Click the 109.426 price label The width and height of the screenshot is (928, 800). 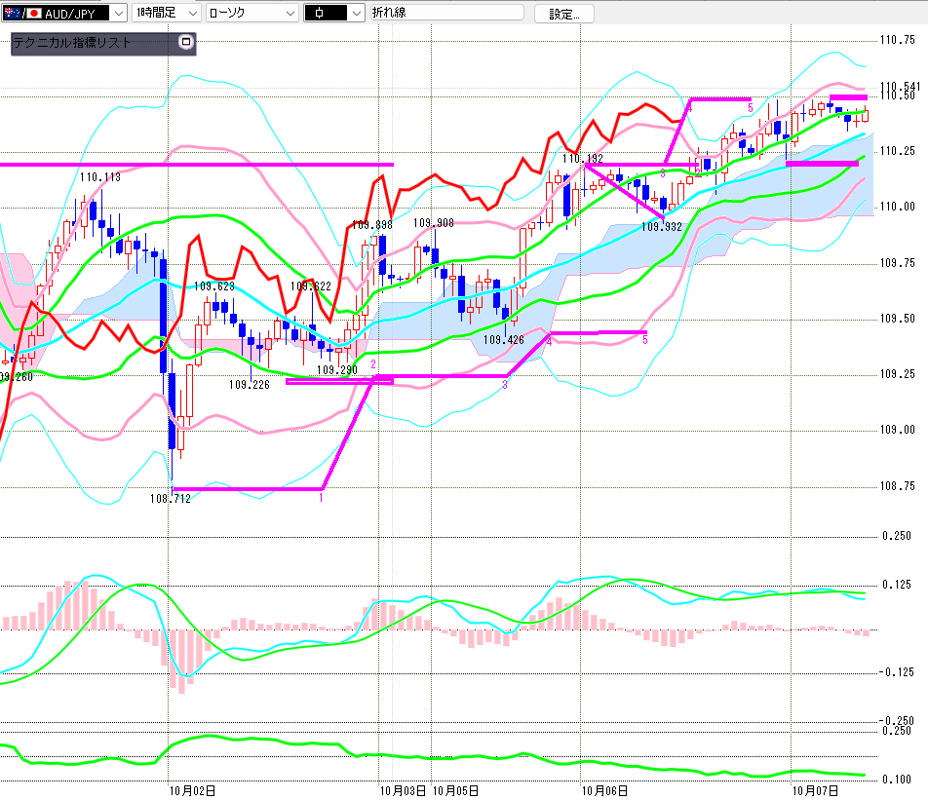point(504,340)
